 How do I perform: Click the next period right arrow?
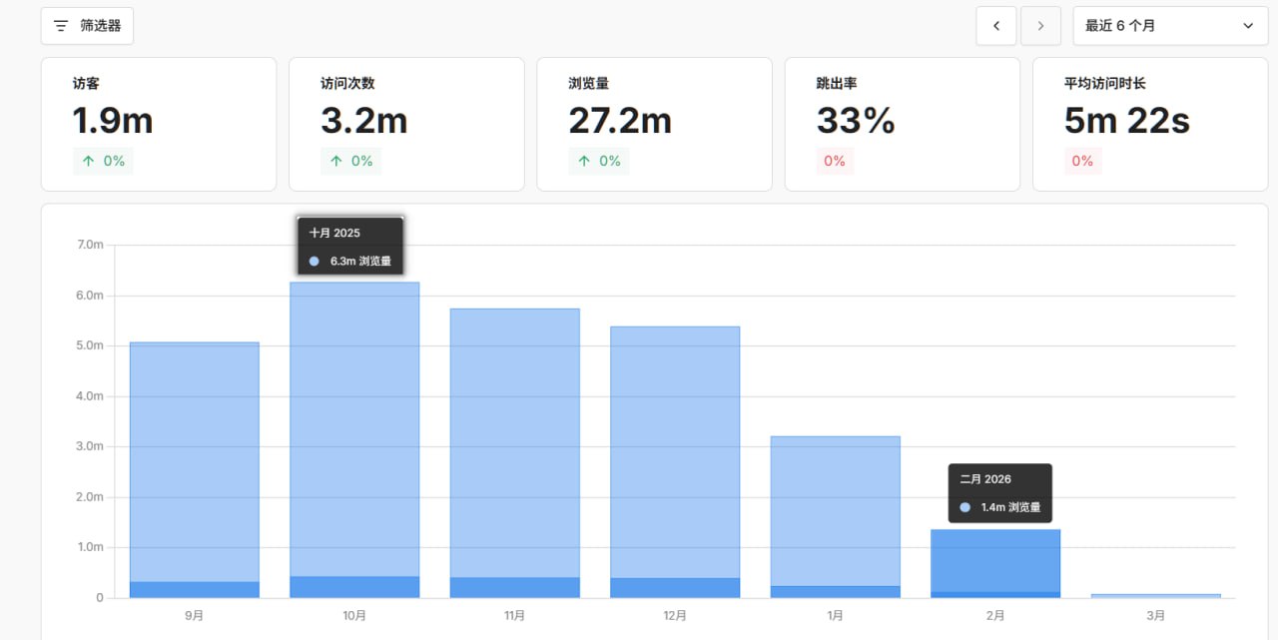(1040, 26)
